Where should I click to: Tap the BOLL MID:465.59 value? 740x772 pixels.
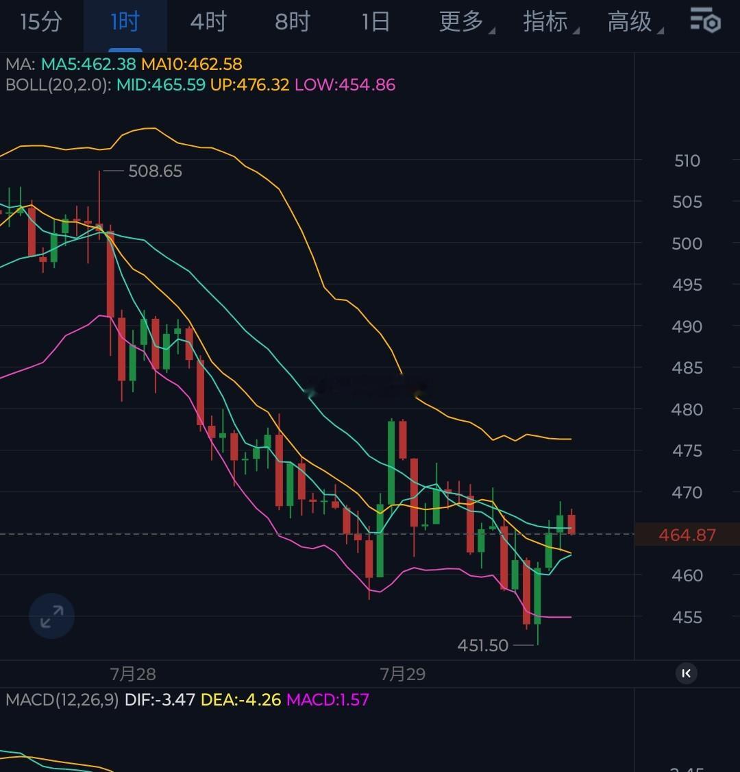[161, 85]
